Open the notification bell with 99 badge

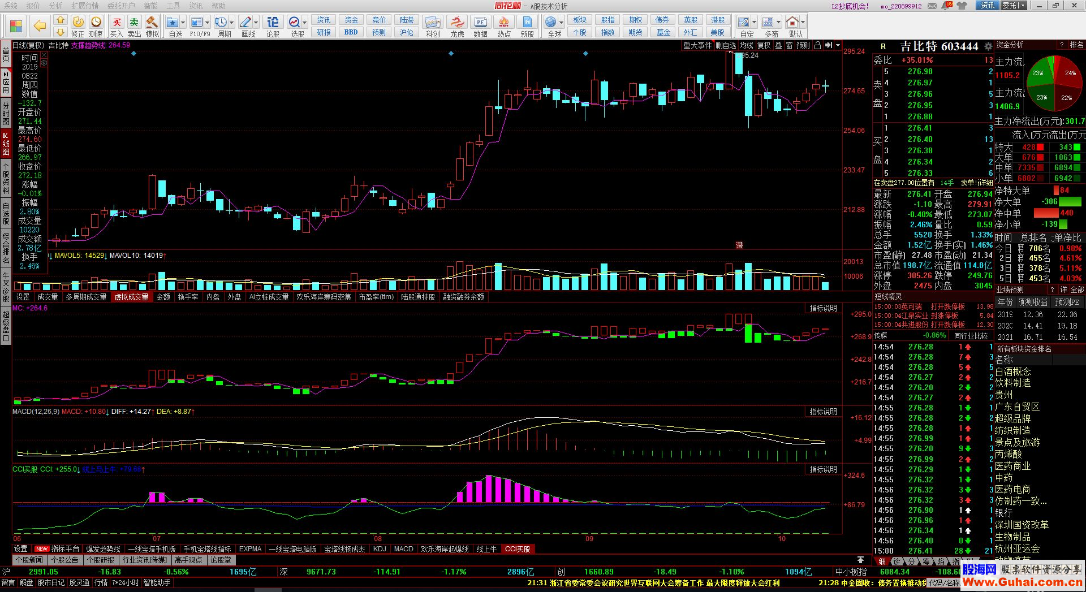[x=946, y=6]
